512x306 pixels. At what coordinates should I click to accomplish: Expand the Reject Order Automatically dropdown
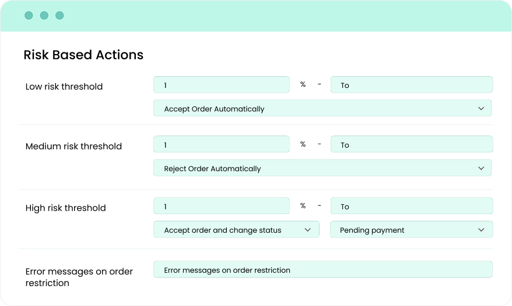click(x=322, y=169)
